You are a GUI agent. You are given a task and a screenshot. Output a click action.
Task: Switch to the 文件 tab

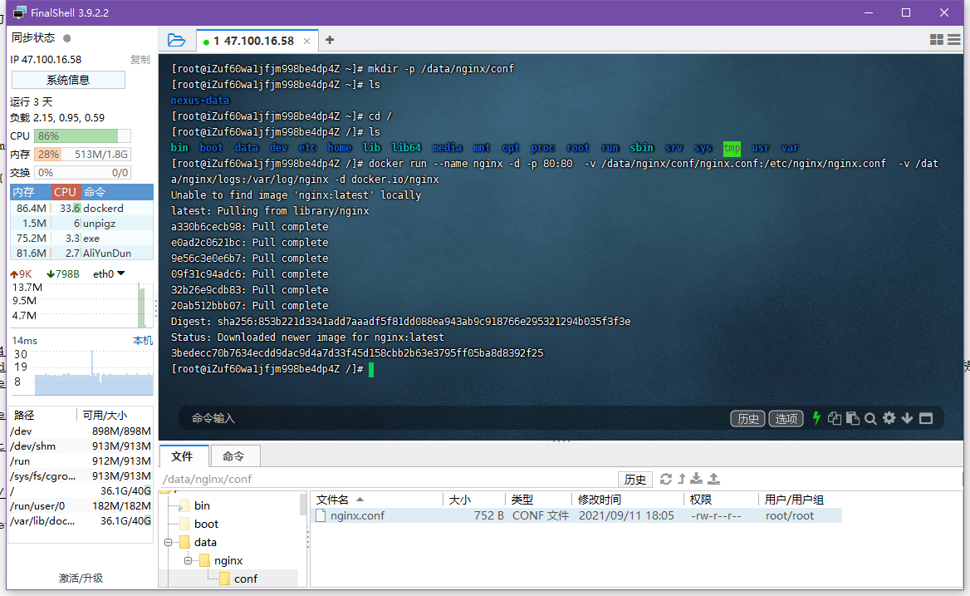tap(182, 456)
